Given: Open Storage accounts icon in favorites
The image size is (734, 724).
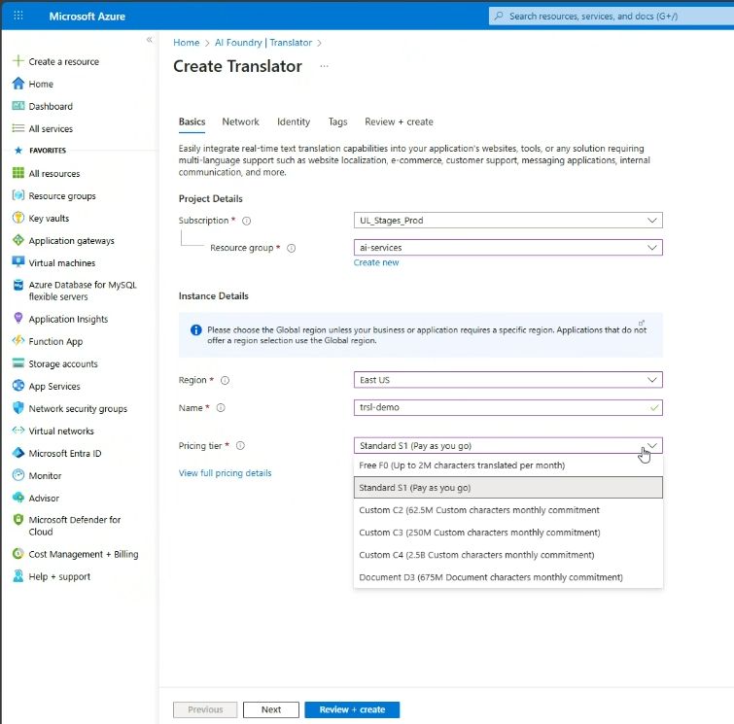Looking at the screenshot, I should pyautogui.click(x=18, y=364).
